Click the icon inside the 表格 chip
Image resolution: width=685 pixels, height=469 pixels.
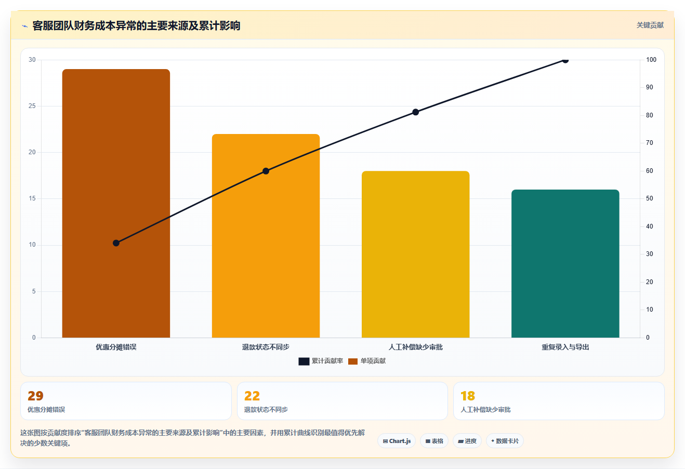[x=428, y=441]
